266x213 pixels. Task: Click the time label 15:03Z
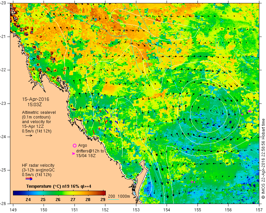point(35,105)
